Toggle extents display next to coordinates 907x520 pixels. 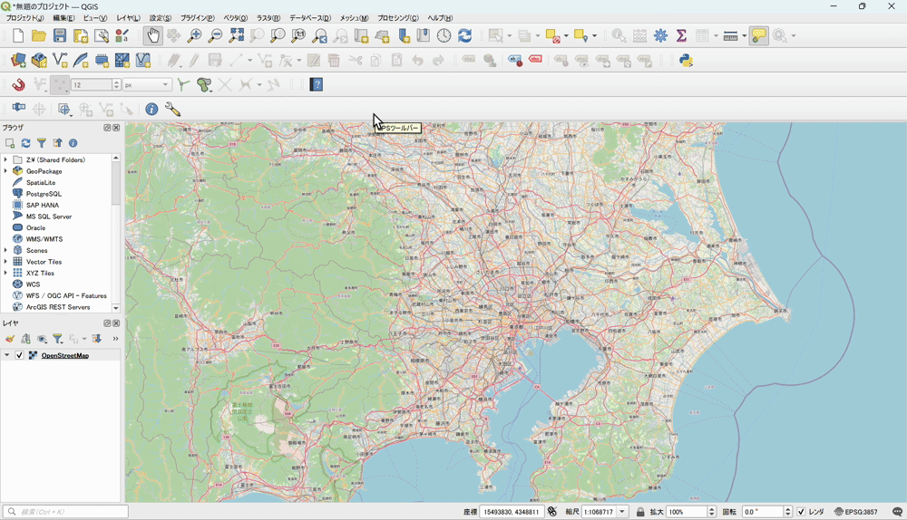pos(551,512)
